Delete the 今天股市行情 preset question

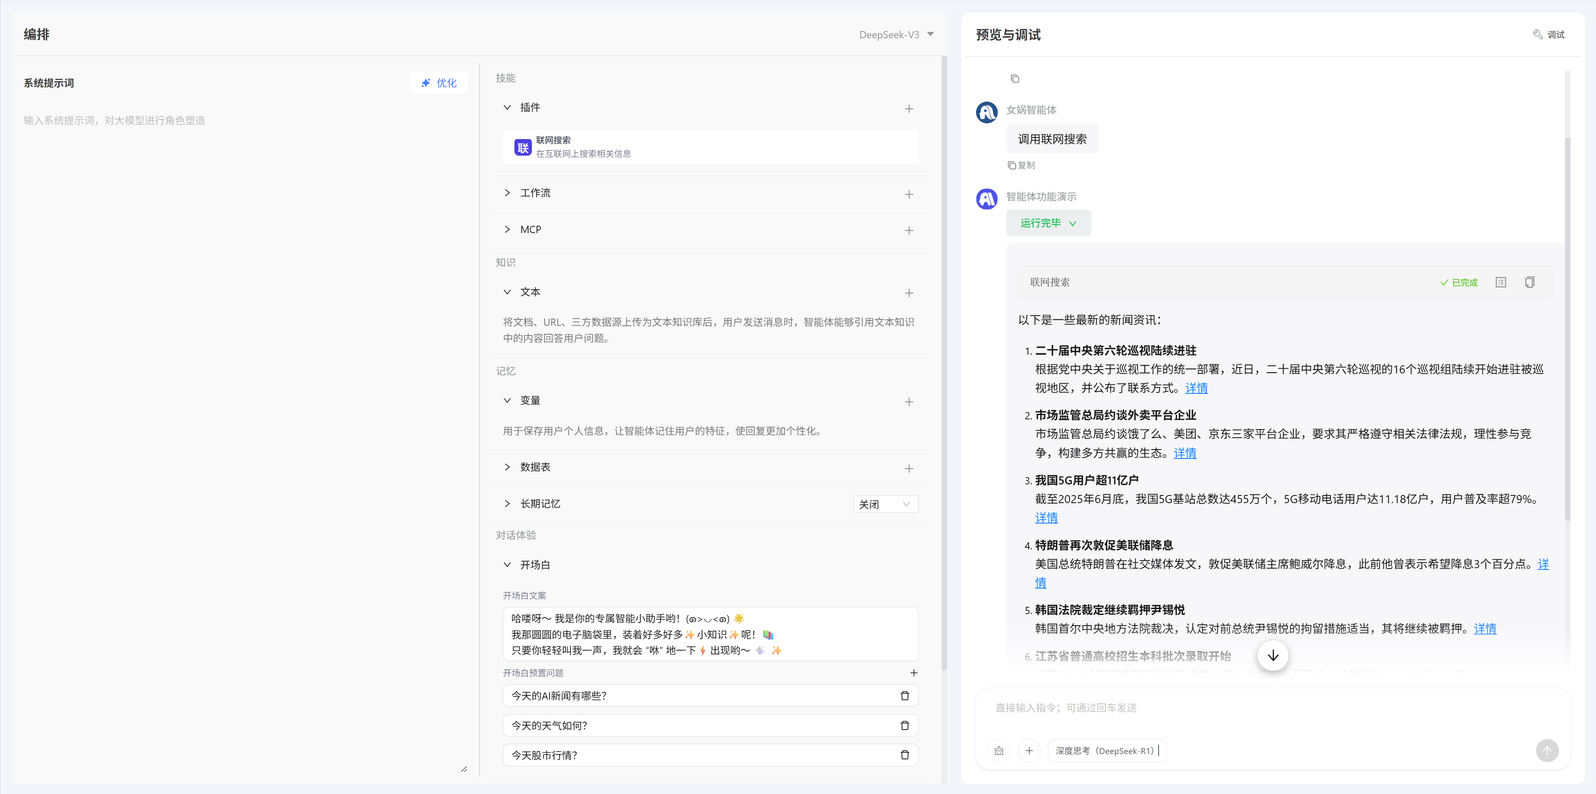click(904, 755)
